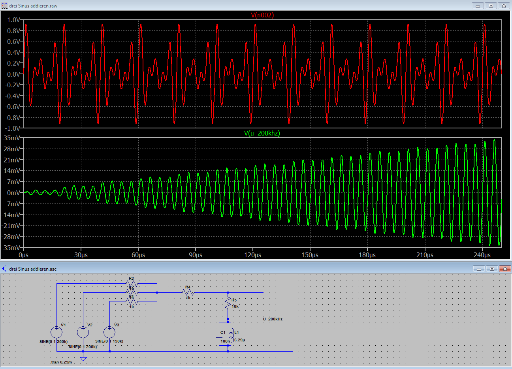This screenshot has width=512, height=369.
Task: Minimize the drei Sinus addieren.raw window
Action: click(x=478, y=6)
